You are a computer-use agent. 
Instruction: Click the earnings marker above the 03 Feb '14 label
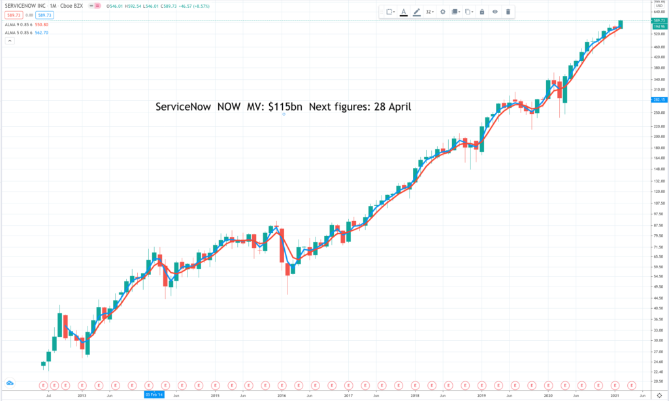(148, 385)
